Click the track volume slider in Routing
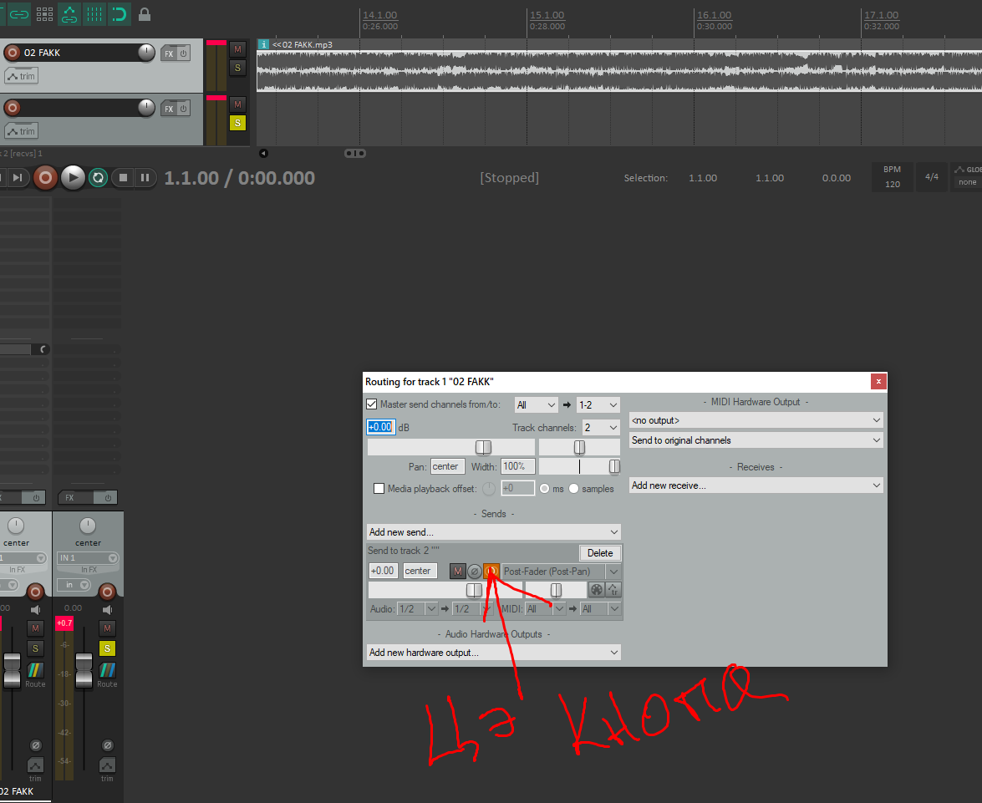The image size is (982, 803). 451,447
